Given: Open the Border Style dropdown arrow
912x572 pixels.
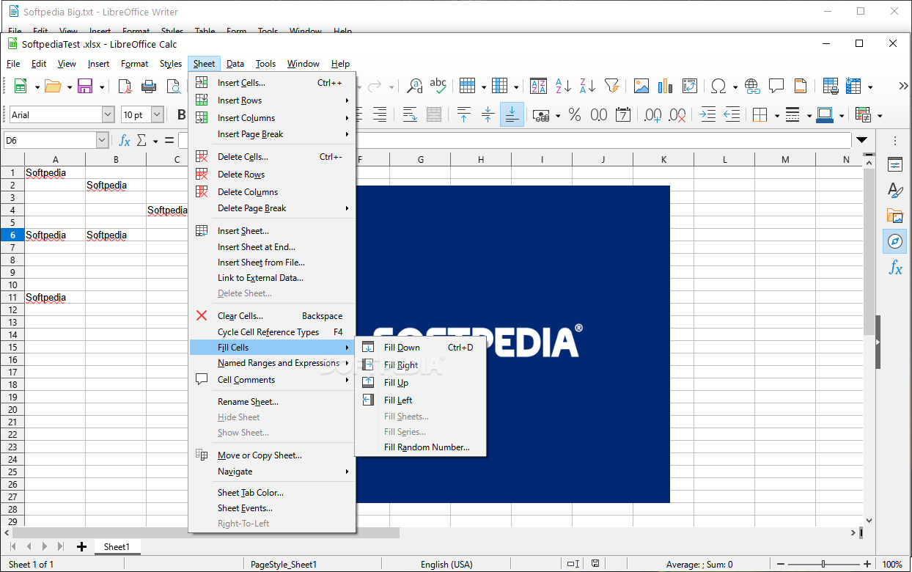Looking at the screenshot, I should pyautogui.click(x=809, y=115).
